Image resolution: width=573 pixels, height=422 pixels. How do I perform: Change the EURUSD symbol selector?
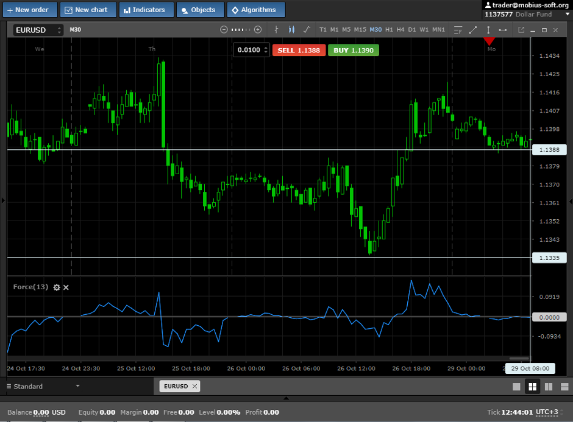(38, 30)
